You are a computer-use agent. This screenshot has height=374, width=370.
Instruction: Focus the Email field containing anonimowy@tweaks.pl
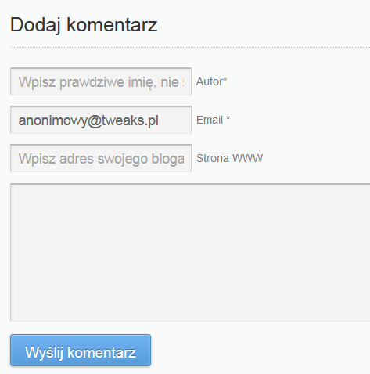click(101, 120)
